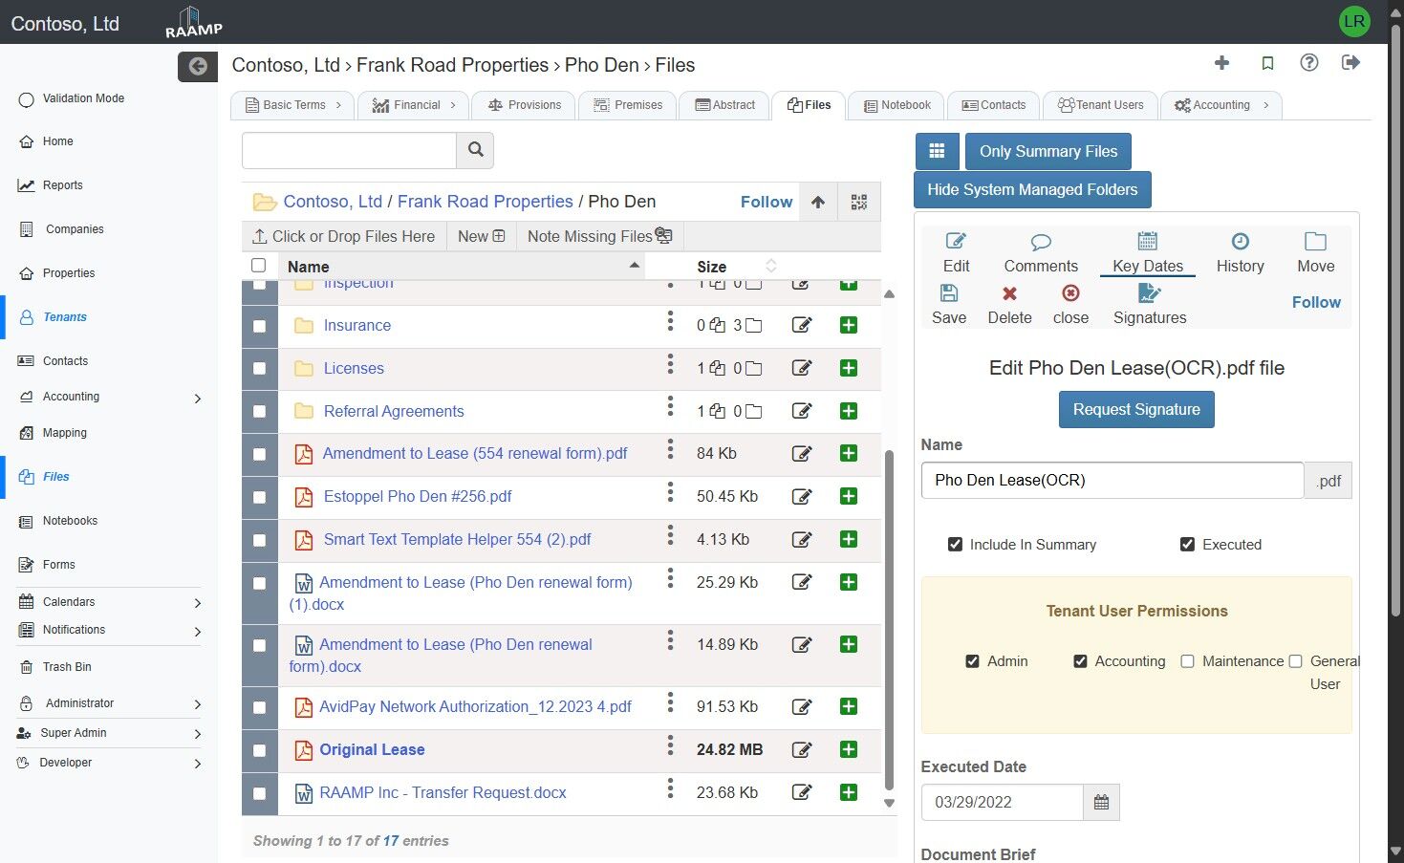This screenshot has width=1404, height=863.
Task: Open options menu for Estoppel Pho Den file
Action: pos(670,493)
